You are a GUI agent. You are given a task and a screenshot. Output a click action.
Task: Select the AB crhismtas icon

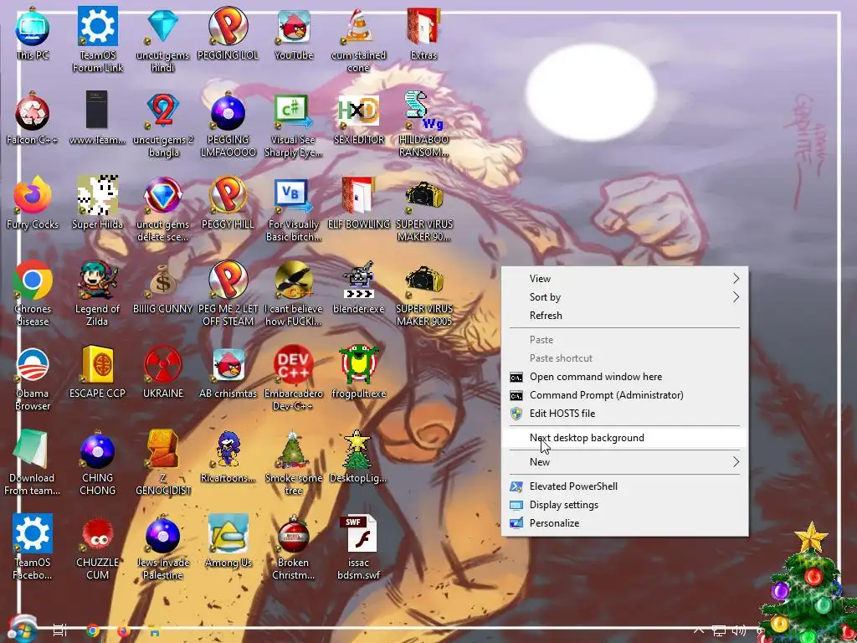228,373
